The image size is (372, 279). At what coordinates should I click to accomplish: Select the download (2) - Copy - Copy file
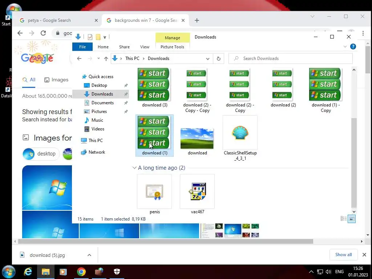pyautogui.click(x=197, y=90)
